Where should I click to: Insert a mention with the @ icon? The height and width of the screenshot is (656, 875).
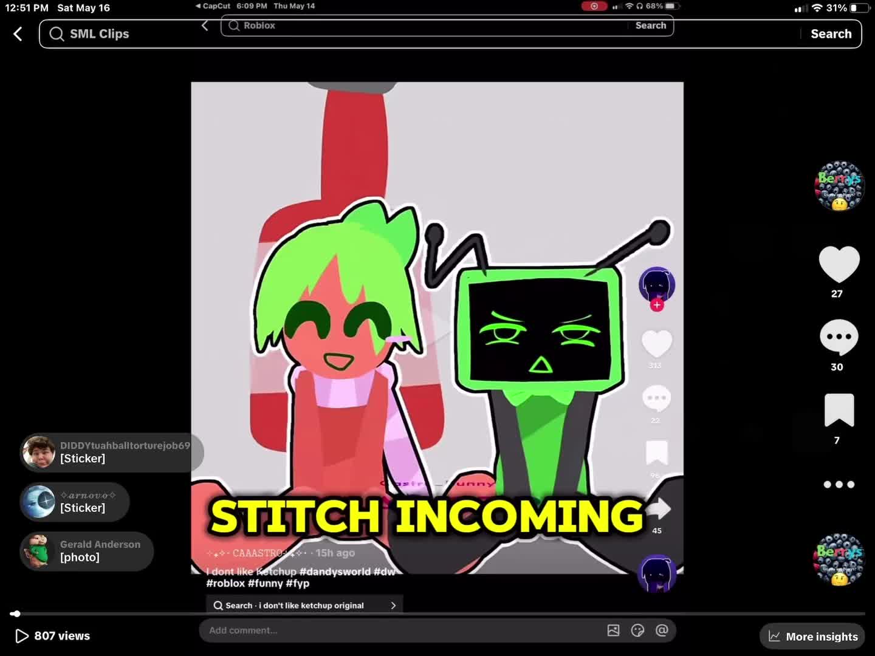click(x=662, y=630)
